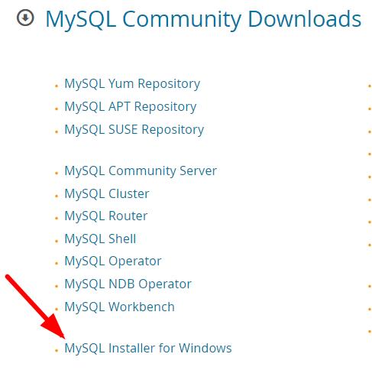Click the bullet before MySQL Community Server
Viewport: 372px width, 380px height.
click(57, 174)
